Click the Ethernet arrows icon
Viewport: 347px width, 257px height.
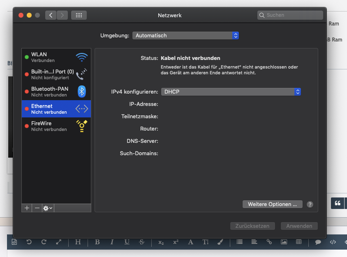point(82,109)
